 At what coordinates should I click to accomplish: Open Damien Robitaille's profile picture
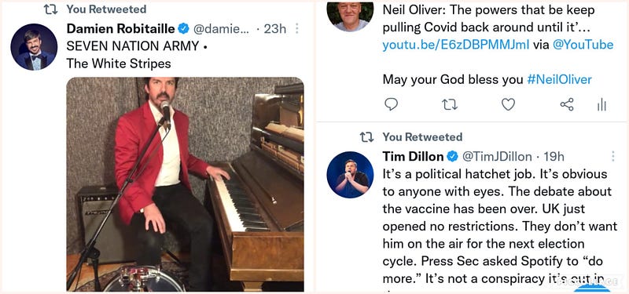pos(34,47)
